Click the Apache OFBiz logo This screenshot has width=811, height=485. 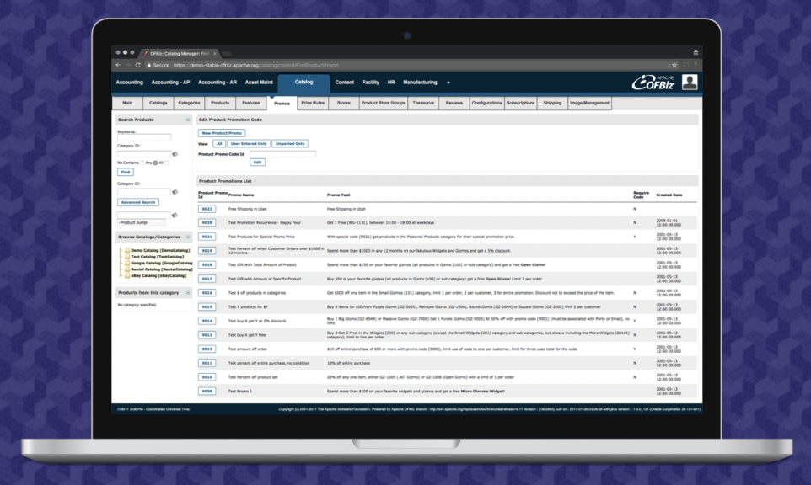pyautogui.click(x=653, y=83)
